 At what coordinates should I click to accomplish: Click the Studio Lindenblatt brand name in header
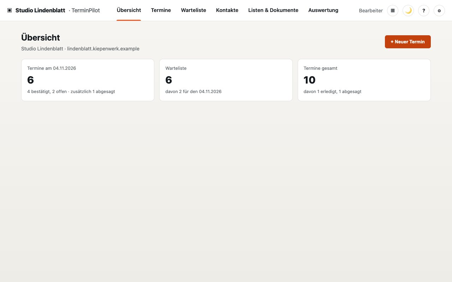click(x=40, y=10)
